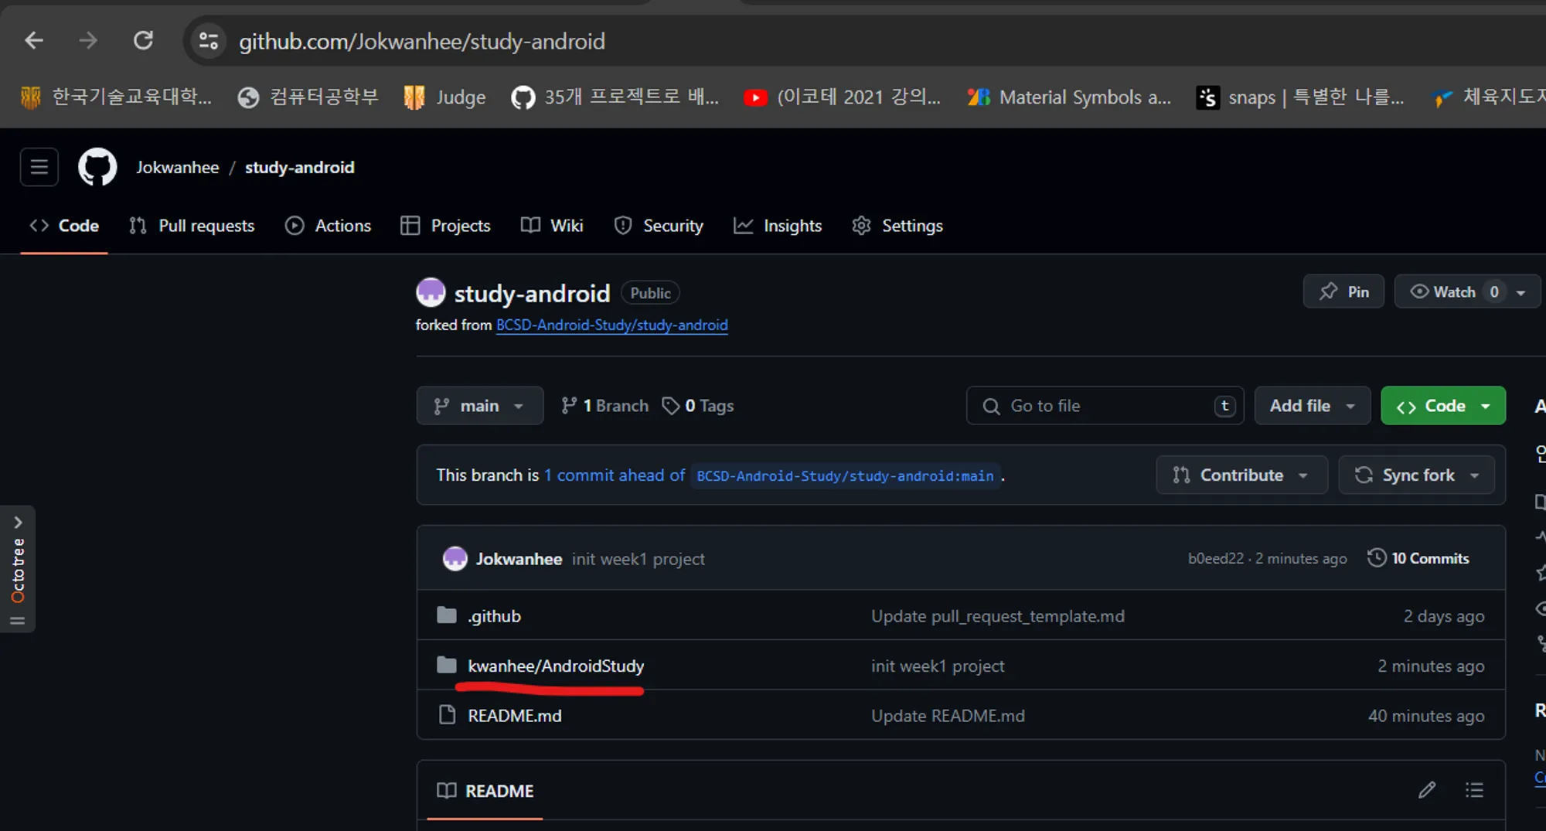Viewport: 1546px width, 831px height.
Task: Expand the Add file dropdown
Action: tap(1312, 406)
